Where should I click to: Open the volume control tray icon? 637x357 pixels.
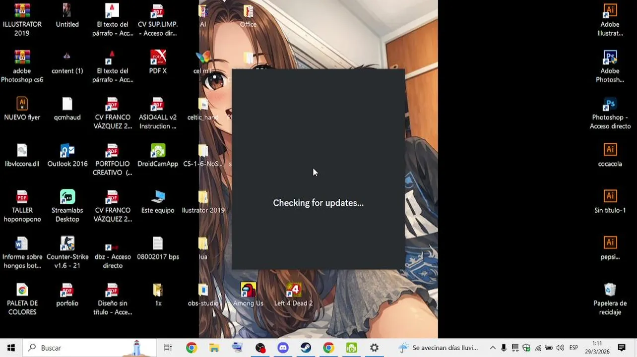pos(560,348)
